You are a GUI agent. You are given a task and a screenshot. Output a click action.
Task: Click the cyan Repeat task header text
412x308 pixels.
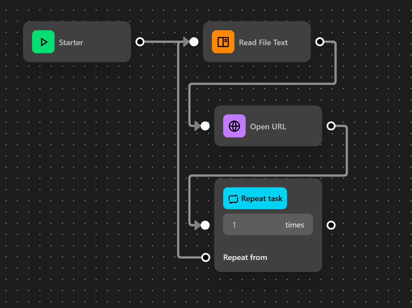coord(262,199)
